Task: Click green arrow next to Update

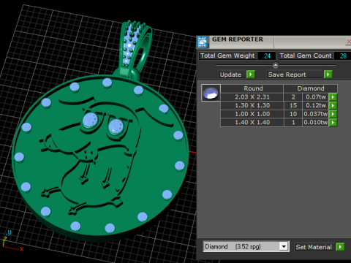Action: pyautogui.click(x=251, y=75)
